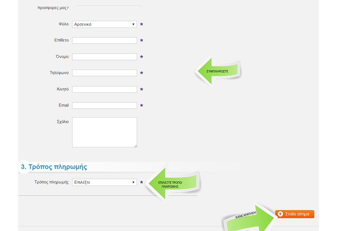This screenshot has width=337, height=231.
Task: Focus the Όνομα input box
Action: point(104,57)
